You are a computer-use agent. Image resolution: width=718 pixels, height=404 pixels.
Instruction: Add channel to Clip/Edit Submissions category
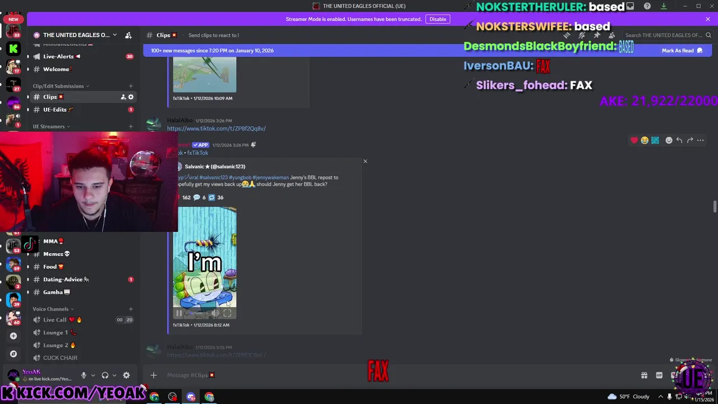(x=131, y=86)
